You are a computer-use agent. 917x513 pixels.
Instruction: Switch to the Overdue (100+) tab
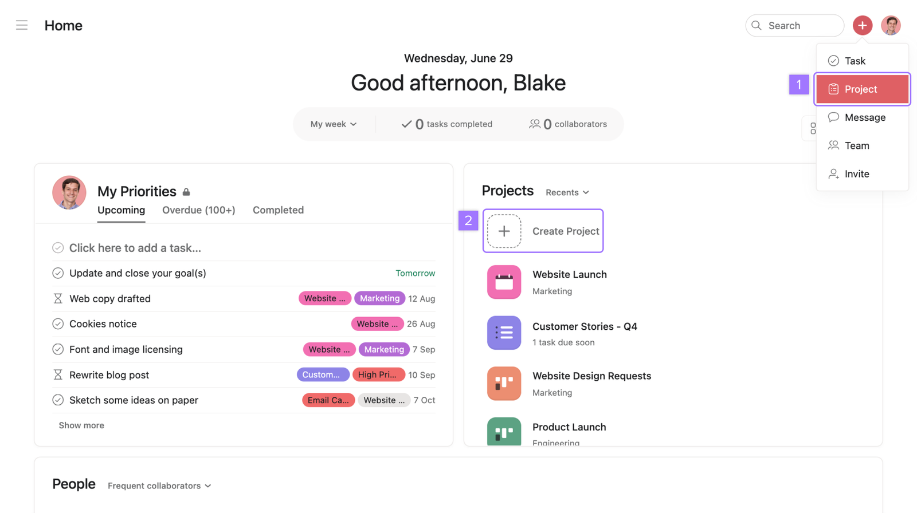tap(198, 210)
